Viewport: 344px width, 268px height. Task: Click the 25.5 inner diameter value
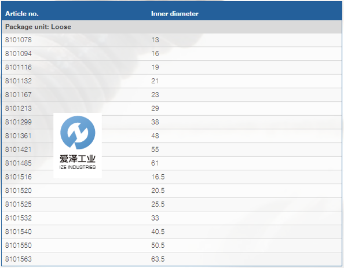tap(158, 204)
